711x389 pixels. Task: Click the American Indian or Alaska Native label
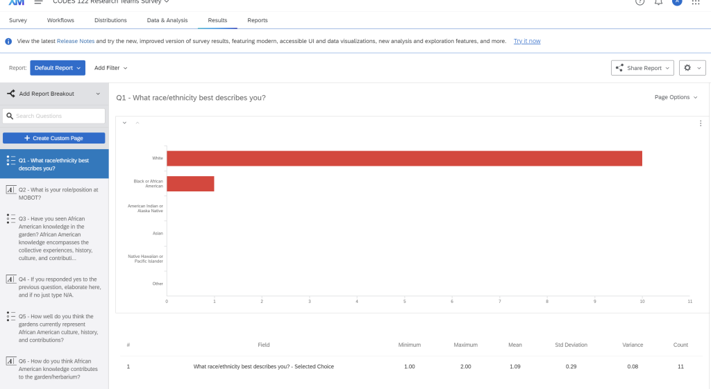point(145,208)
